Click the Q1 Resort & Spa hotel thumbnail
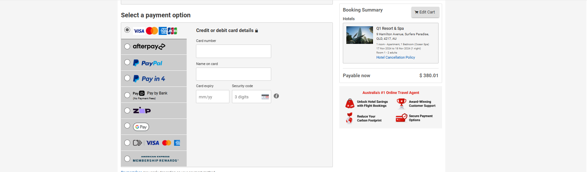This screenshot has width=587, height=172. point(360,35)
